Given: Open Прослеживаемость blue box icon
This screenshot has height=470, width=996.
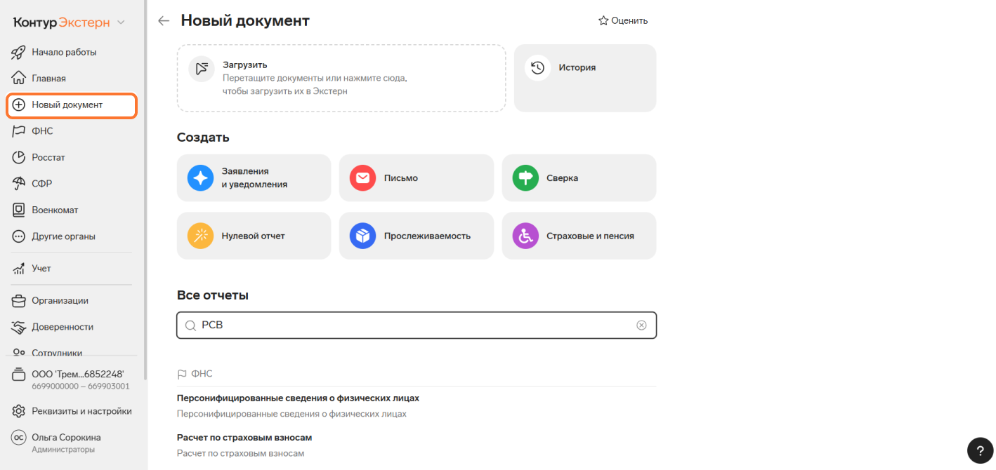Looking at the screenshot, I should pyautogui.click(x=362, y=236).
